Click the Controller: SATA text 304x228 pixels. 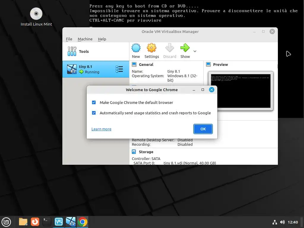click(x=146, y=159)
